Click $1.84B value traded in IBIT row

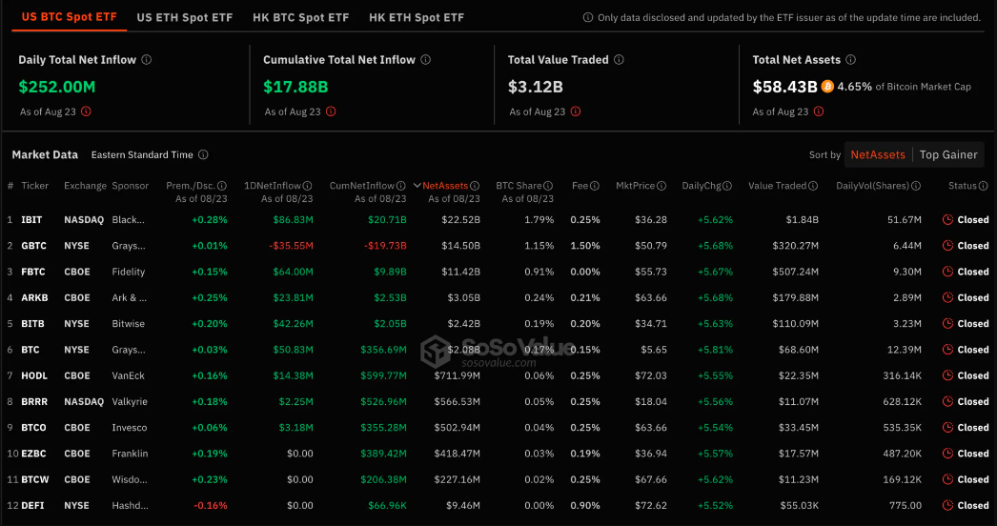pyautogui.click(x=804, y=219)
